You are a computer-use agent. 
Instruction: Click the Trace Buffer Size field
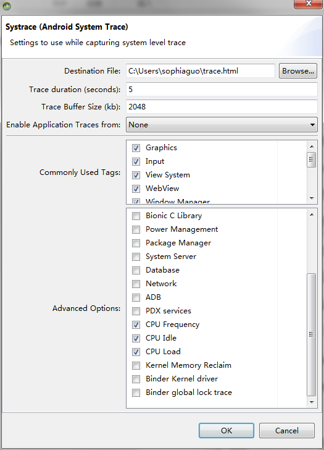(222, 107)
